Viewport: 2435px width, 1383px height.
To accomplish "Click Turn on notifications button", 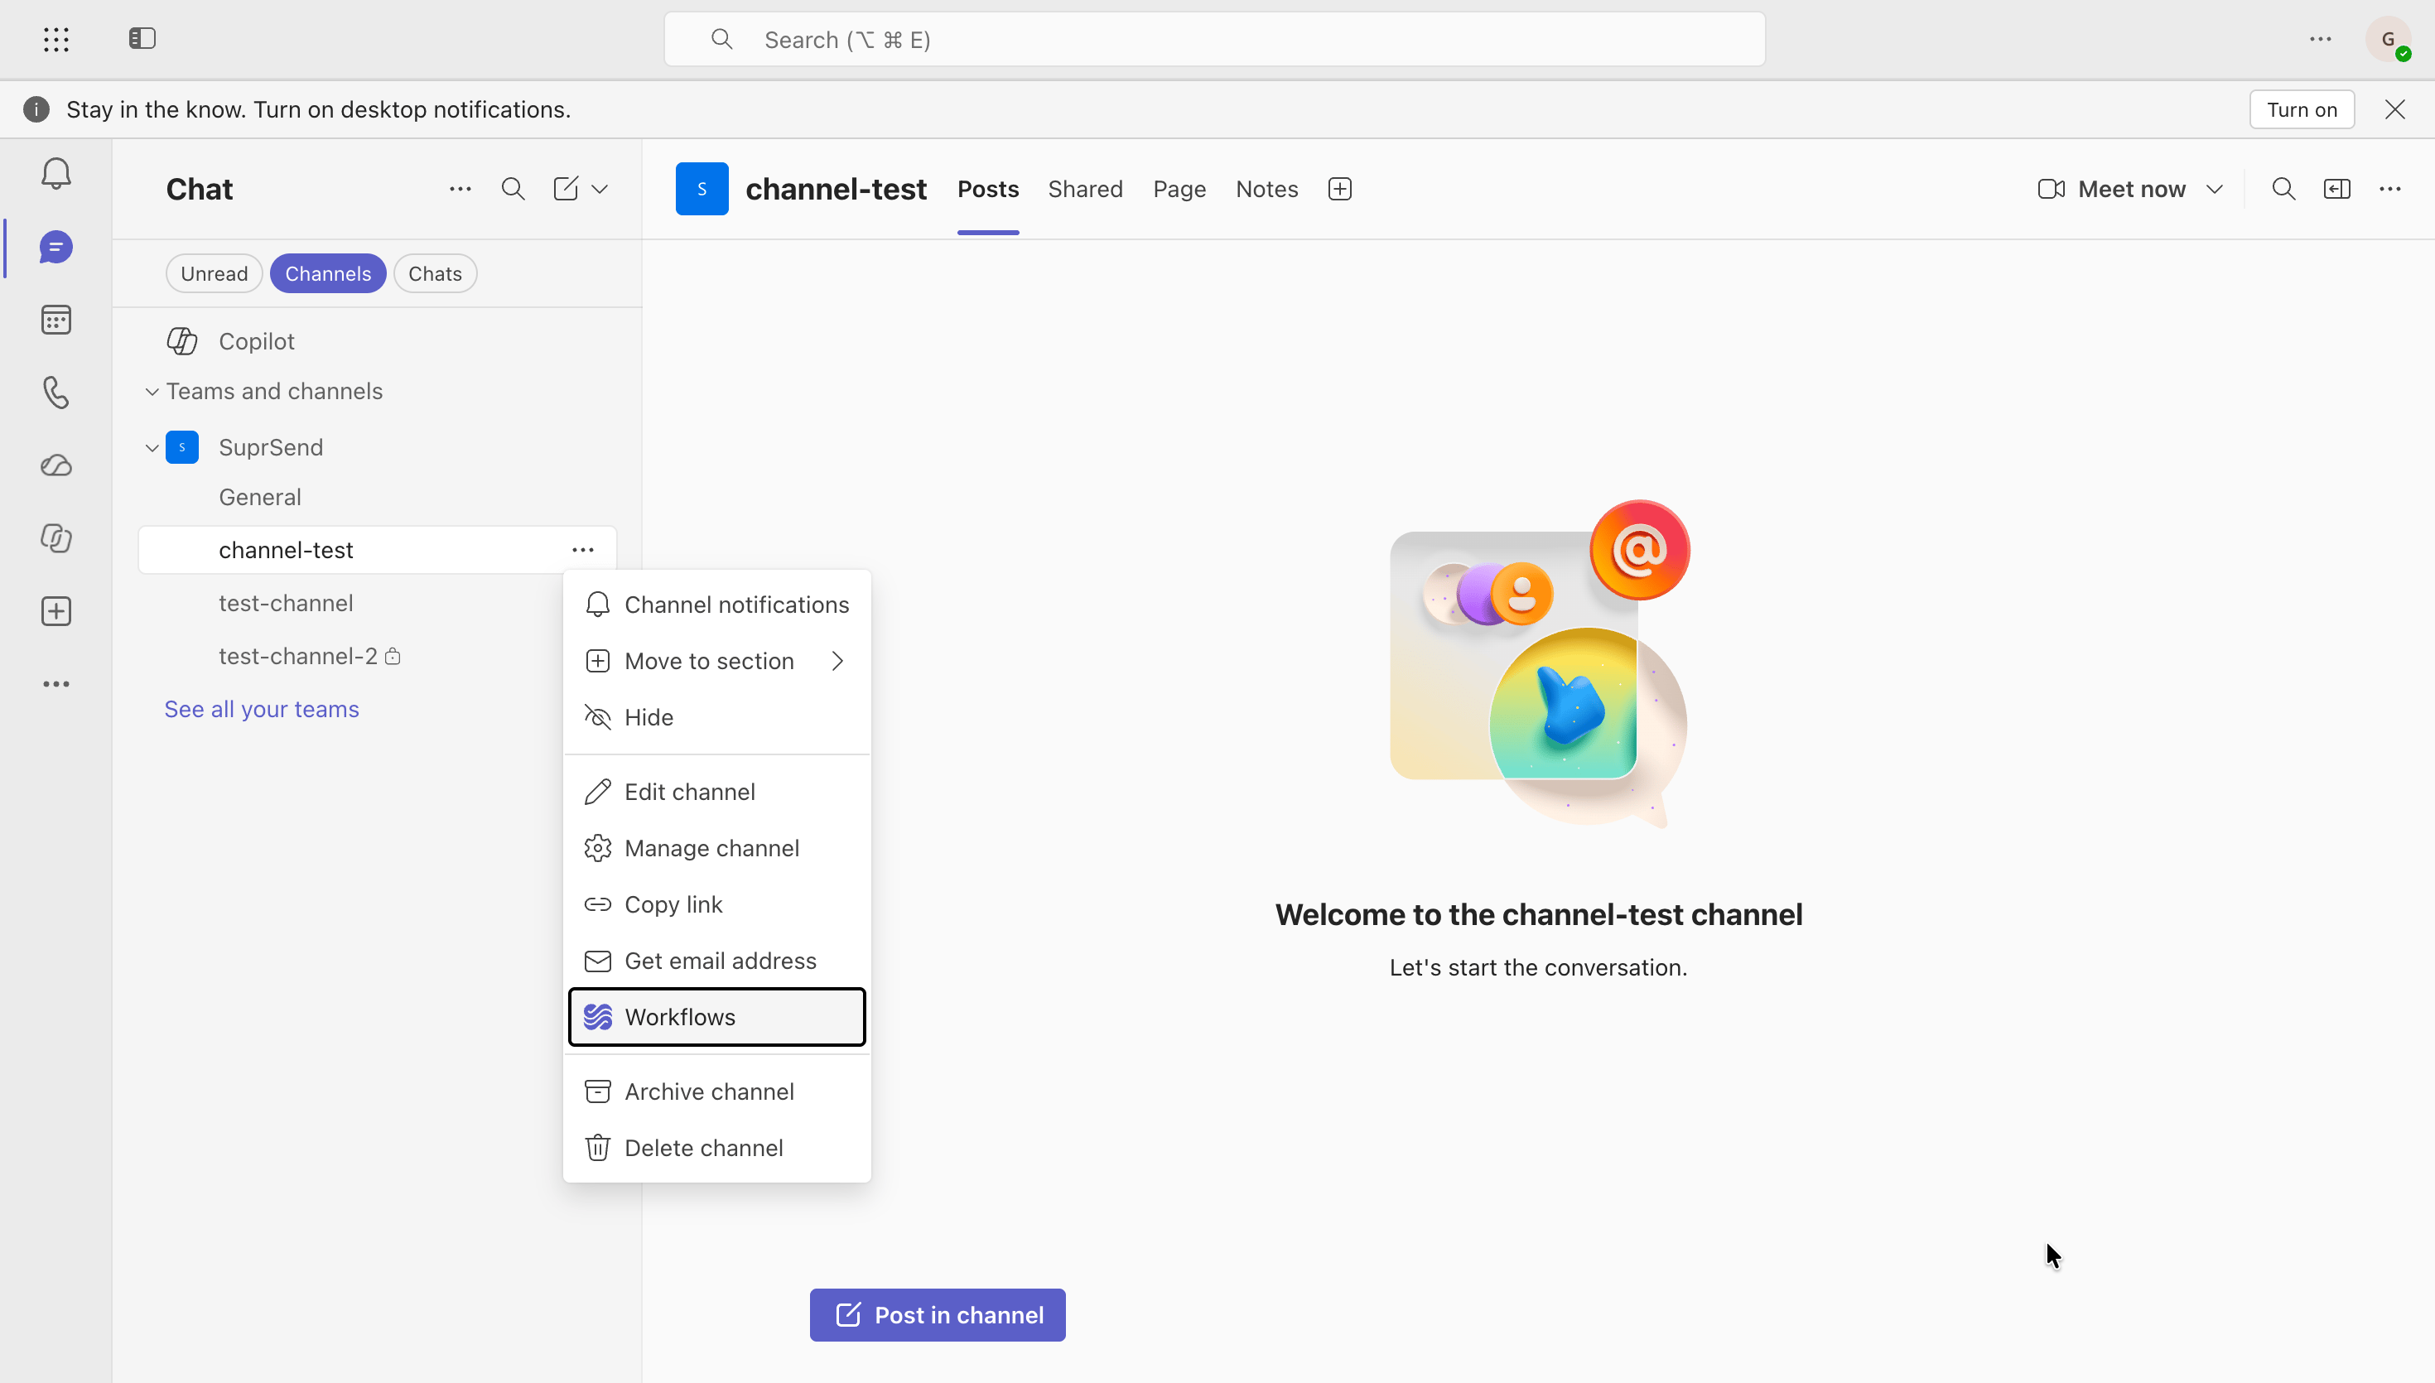I will [x=2302, y=109].
